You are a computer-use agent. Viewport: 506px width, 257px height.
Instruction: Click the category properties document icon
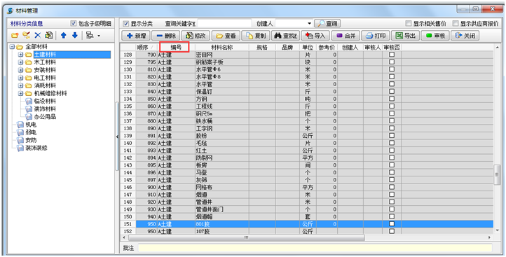click(49, 36)
